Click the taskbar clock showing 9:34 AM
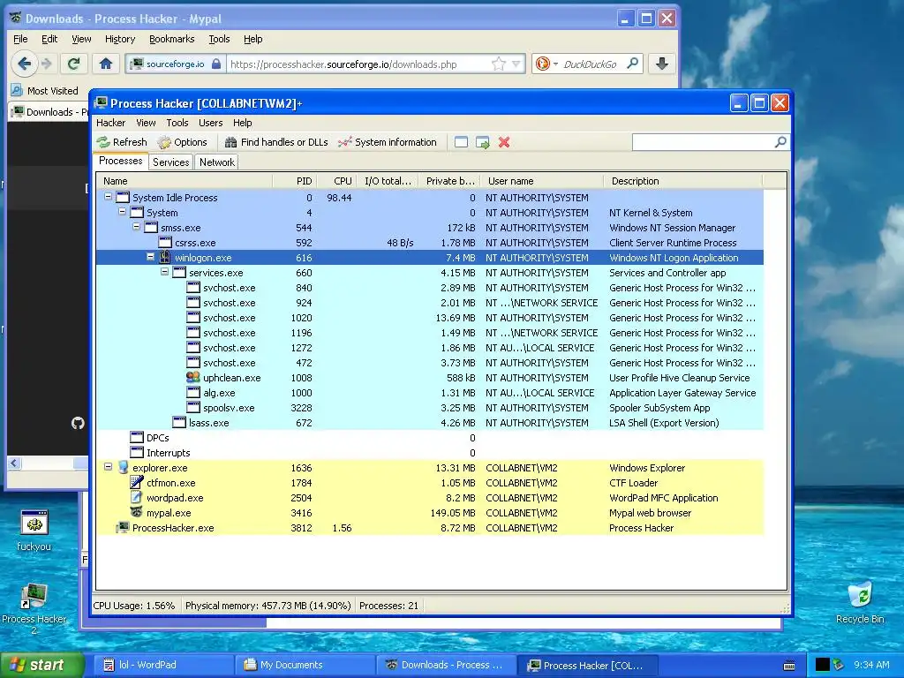This screenshot has height=678, width=904. click(871, 666)
